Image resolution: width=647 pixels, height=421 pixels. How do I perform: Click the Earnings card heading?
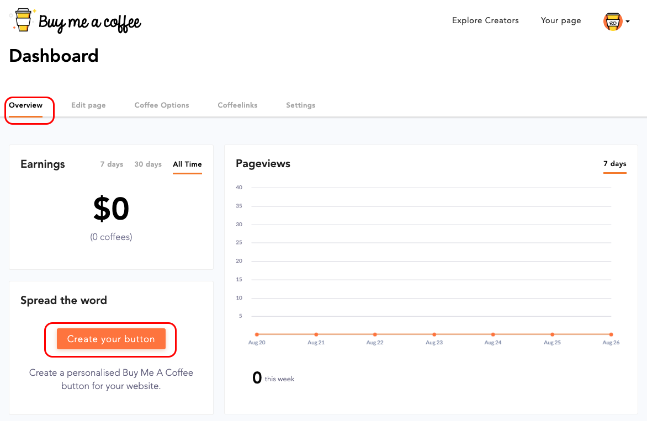43,164
